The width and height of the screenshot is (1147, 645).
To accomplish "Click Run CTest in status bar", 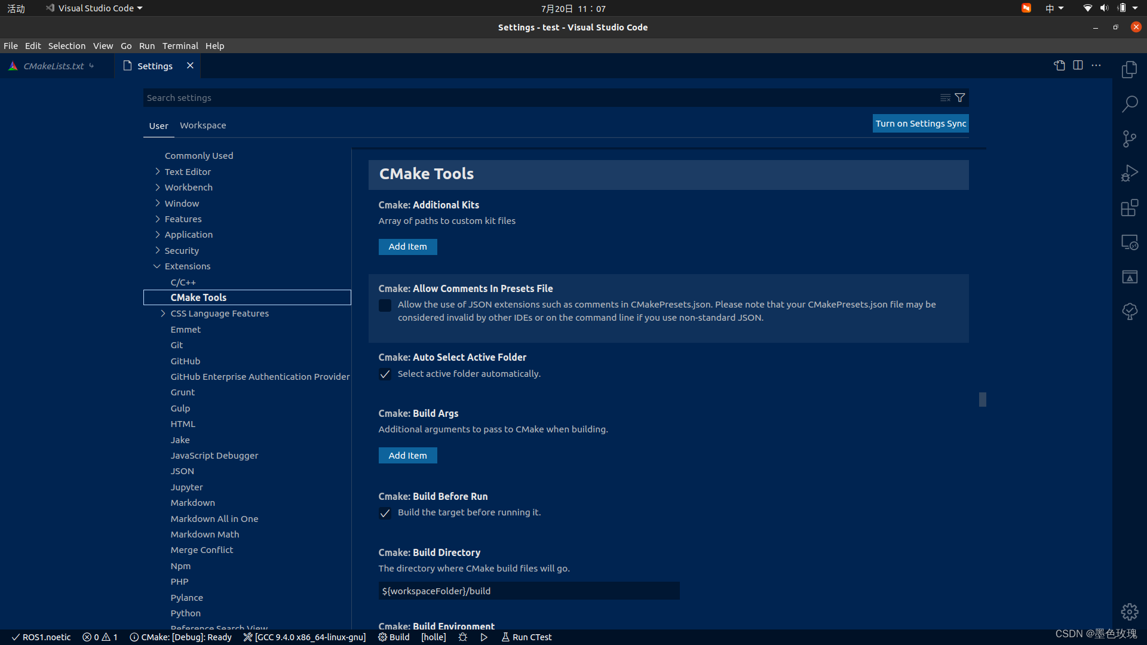I will [x=526, y=637].
